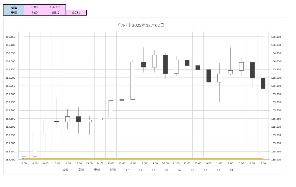
Task: Select the 高値 header cell
Action: pos(14,7)
